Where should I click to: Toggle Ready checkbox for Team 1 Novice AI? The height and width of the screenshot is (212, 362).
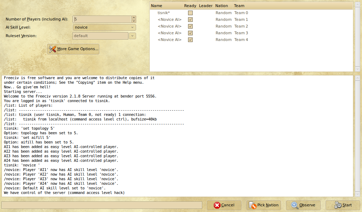[190, 19]
